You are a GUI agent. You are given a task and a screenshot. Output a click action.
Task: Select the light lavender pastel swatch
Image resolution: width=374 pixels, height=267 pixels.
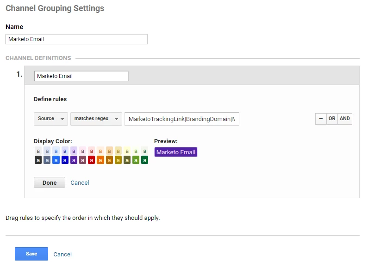tap(74, 151)
